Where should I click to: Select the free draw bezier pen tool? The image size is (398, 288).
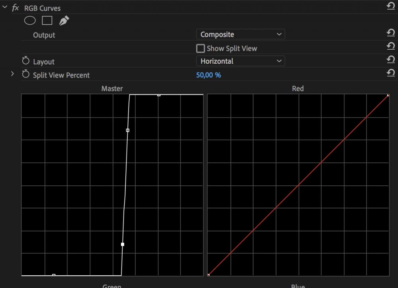[64, 21]
